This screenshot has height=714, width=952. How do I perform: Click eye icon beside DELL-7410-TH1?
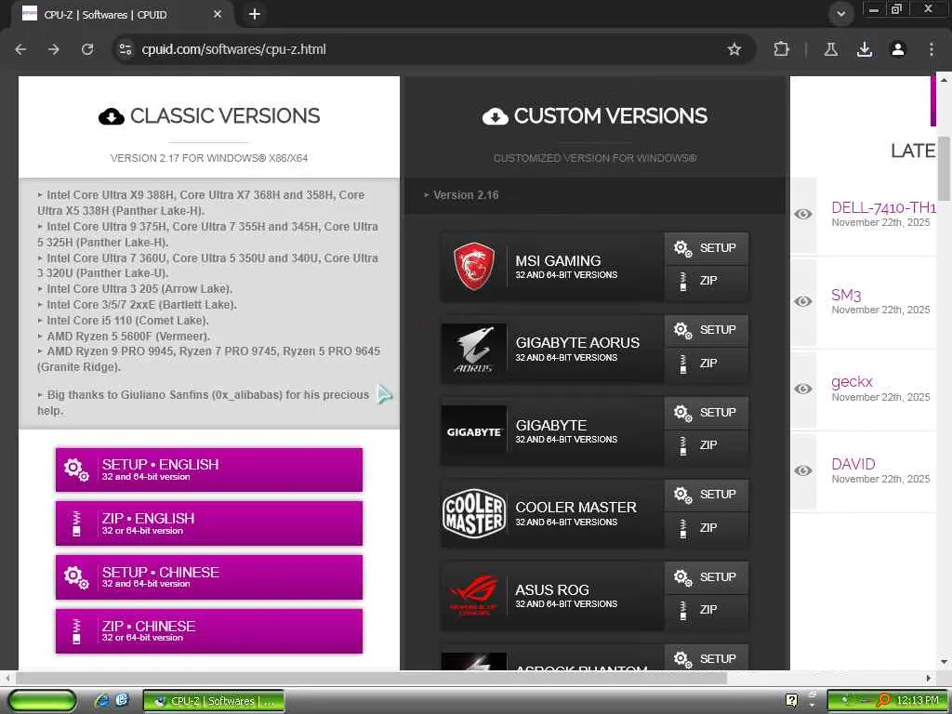pos(802,214)
